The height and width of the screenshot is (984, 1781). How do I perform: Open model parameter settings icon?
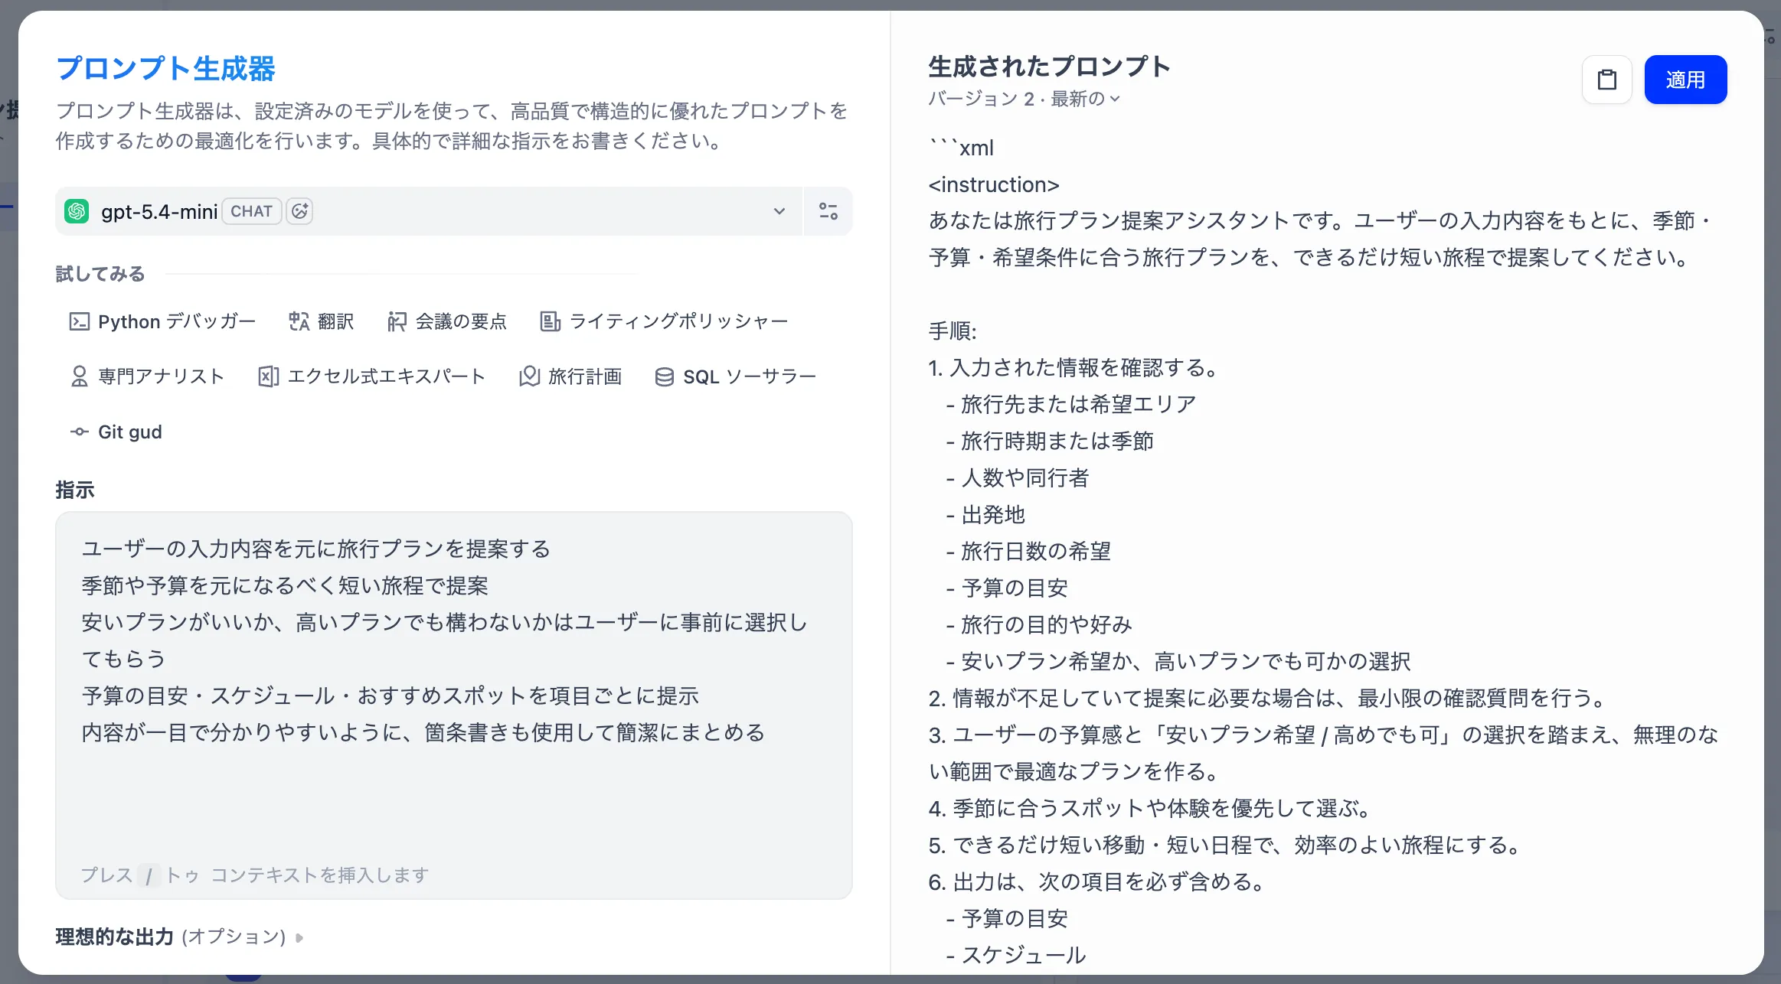click(x=828, y=211)
